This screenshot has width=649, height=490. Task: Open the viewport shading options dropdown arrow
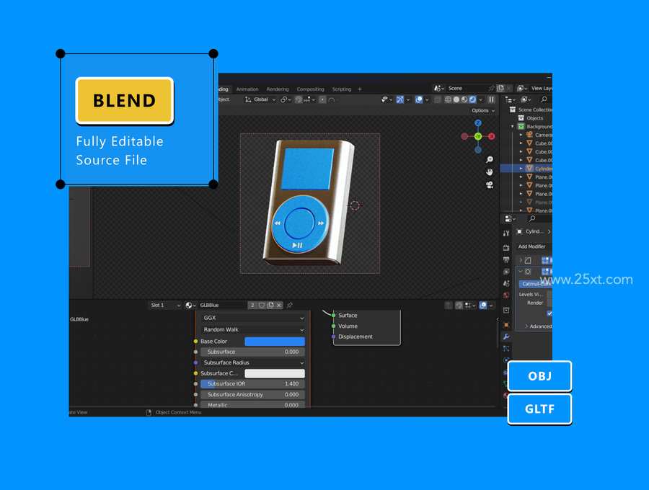480,99
